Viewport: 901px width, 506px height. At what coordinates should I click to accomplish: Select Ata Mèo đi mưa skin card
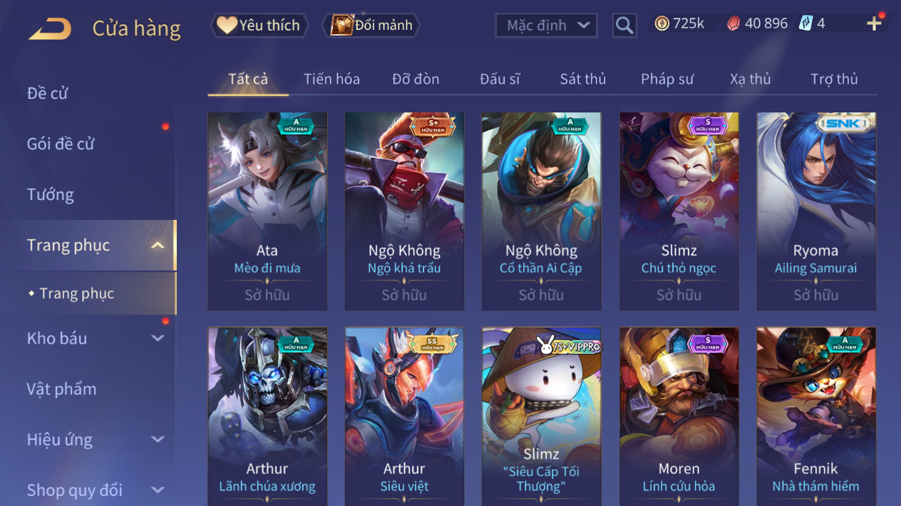coord(267,211)
